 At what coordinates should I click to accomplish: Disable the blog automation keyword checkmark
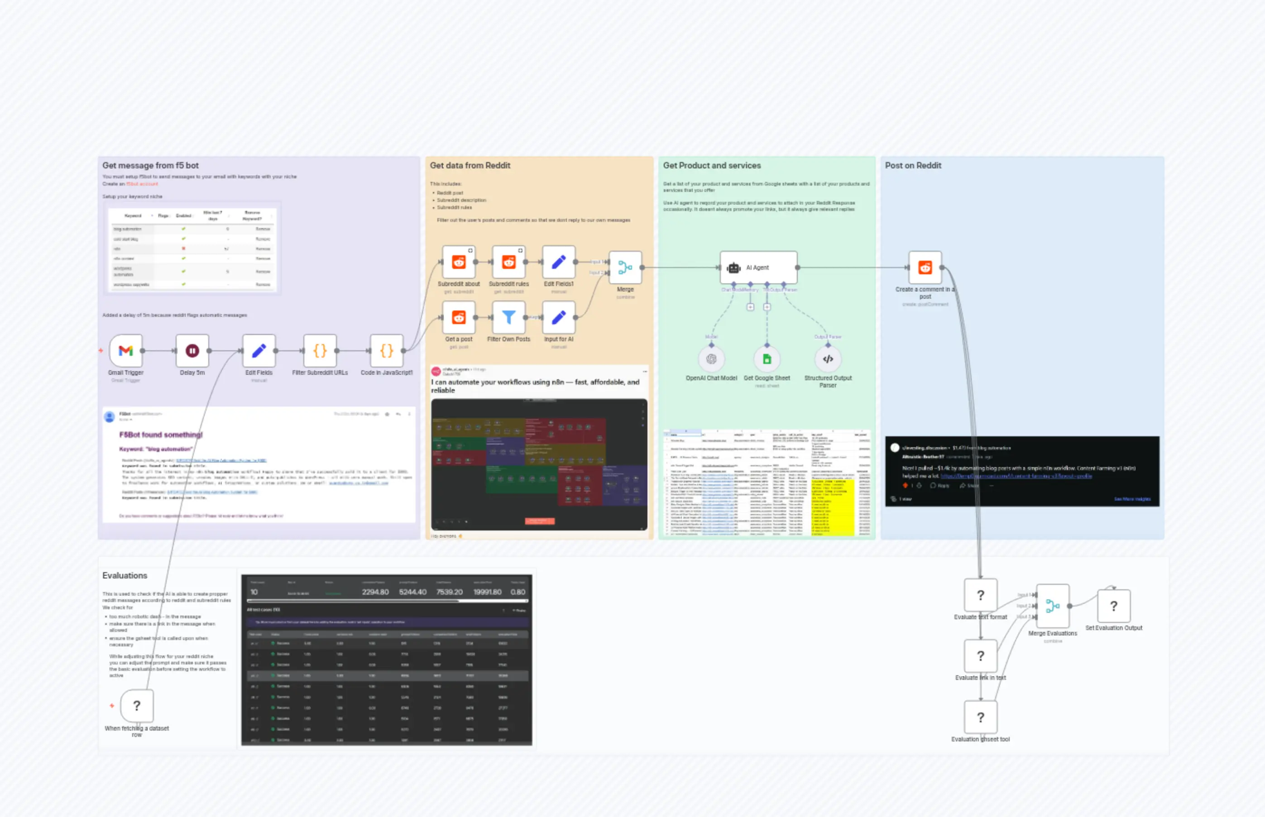point(184,229)
